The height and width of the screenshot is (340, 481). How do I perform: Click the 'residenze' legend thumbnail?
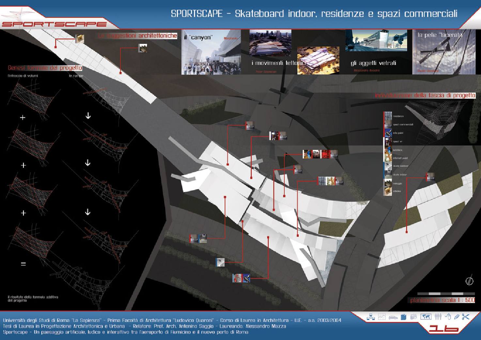[387, 116]
